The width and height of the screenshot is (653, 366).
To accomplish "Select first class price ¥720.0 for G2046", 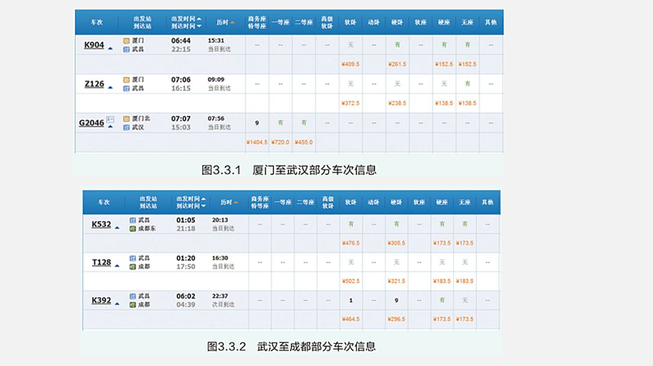I will [280, 143].
